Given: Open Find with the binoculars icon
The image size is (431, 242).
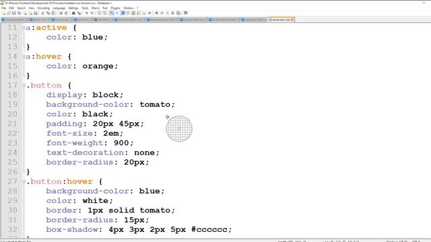Looking at the screenshot, I should point(73,13).
